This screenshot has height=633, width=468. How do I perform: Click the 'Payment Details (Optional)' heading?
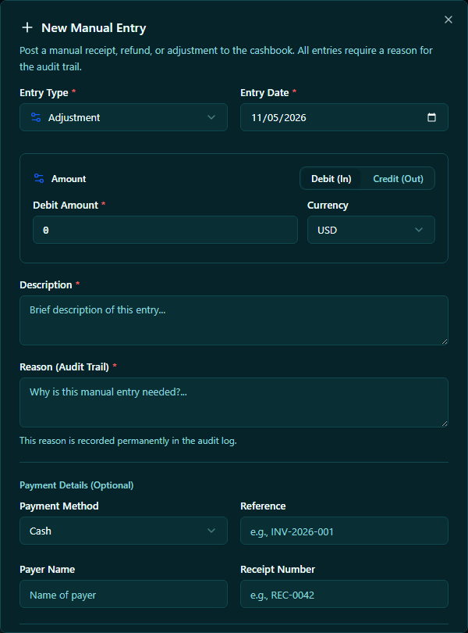76,485
